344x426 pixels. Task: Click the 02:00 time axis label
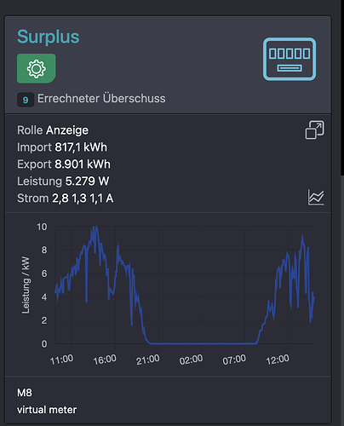pos(191,360)
